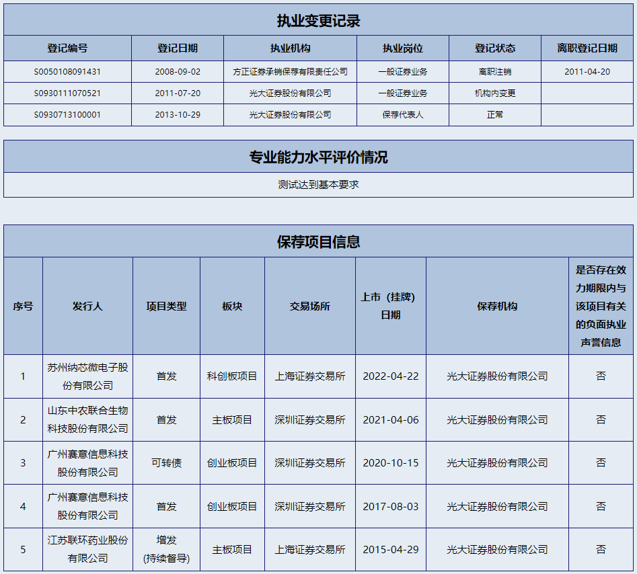Select issuer 苏州纳芯微电子股份有限公司

click(x=87, y=376)
